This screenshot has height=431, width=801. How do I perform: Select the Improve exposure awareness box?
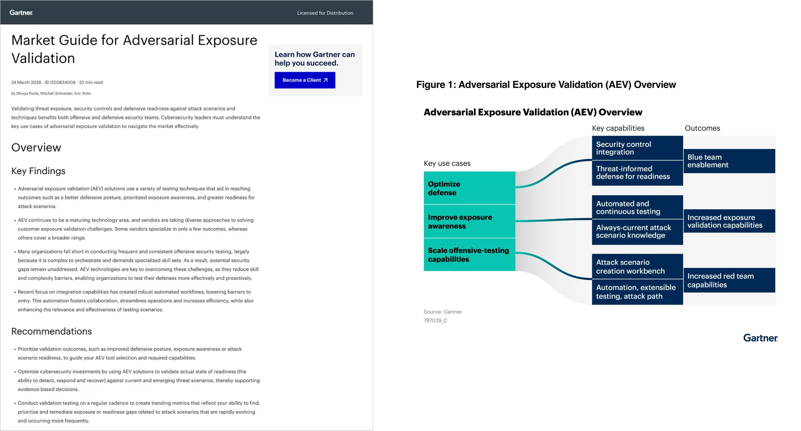[469, 221]
